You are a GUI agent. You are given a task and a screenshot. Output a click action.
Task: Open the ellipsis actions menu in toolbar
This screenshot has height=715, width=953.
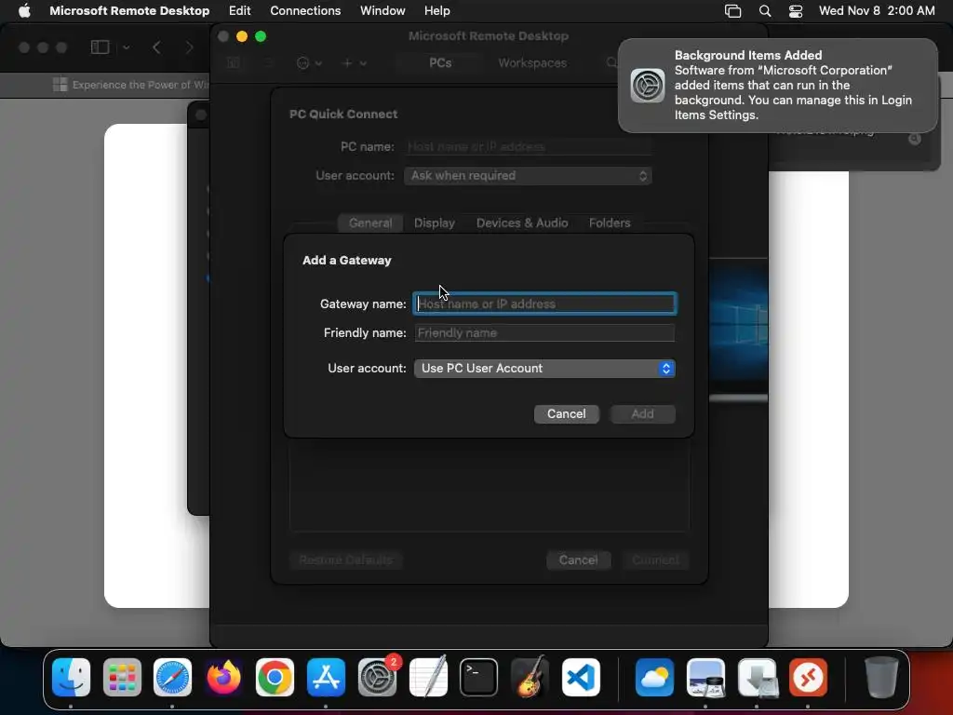[309, 63]
